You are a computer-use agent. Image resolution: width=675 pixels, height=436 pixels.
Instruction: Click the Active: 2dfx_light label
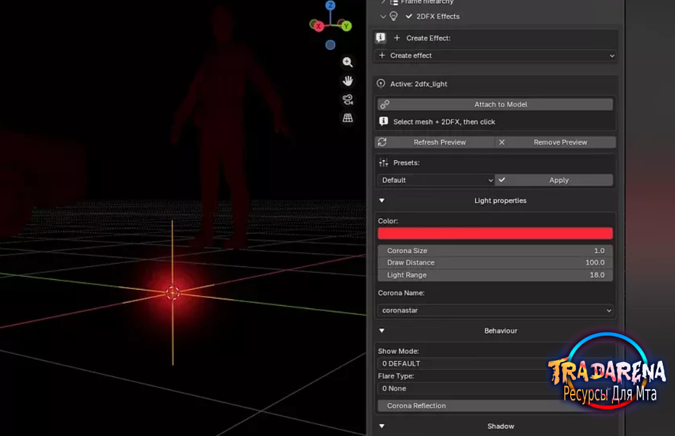(x=419, y=84)
